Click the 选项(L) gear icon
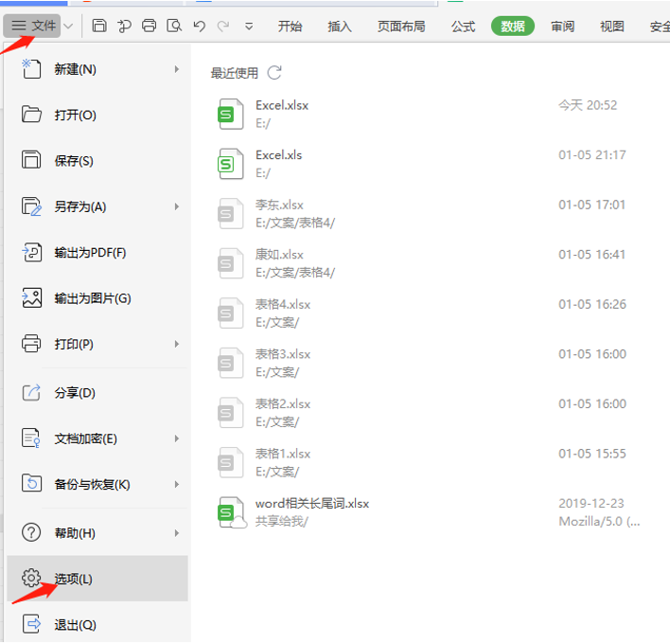The image size is (670, 644). tap(31, 578)
